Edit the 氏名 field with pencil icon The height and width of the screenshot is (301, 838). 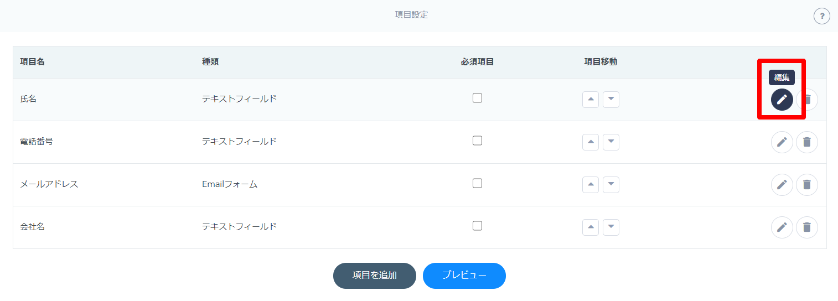coord(782,100)
